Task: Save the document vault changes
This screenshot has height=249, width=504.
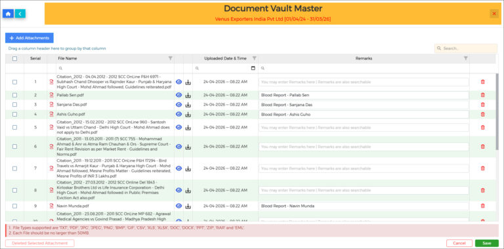Action: (x=487, y=243)
